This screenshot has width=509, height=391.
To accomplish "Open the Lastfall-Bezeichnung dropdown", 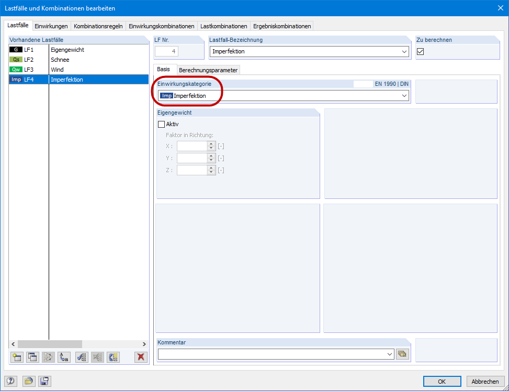I will click(404, 52).
